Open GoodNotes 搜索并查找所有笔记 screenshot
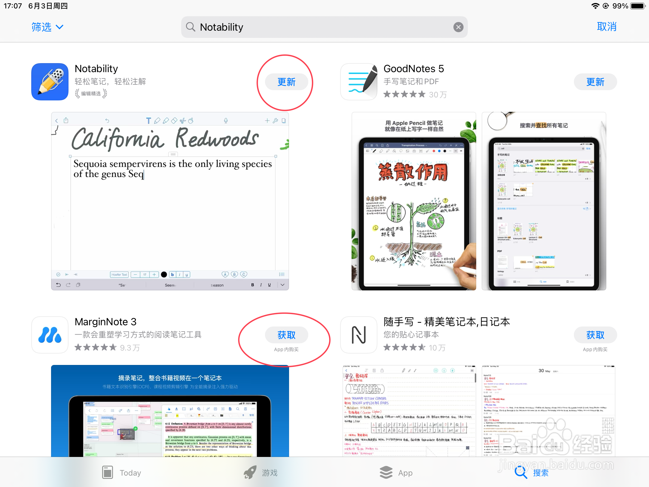This screenshot has width=649, height=487. point(544,201)
